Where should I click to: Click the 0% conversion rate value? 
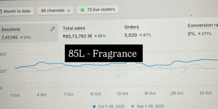pyautogui.click(x=191, y=34)
